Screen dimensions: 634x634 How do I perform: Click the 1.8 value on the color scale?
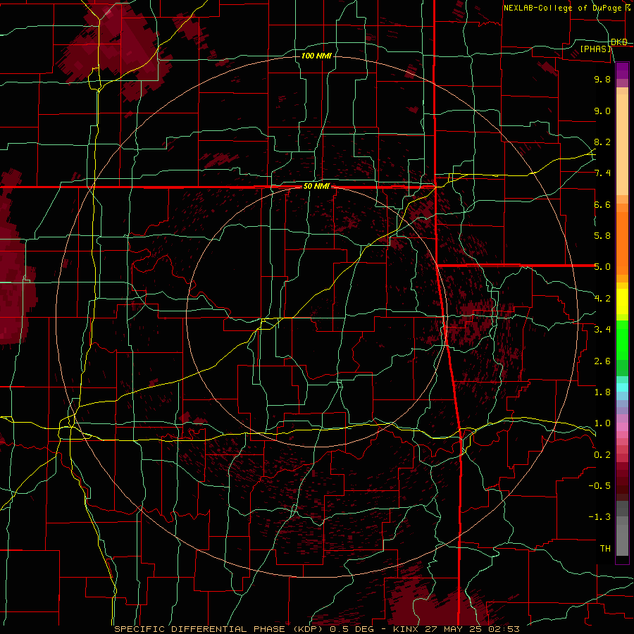(x=602, y=392)
